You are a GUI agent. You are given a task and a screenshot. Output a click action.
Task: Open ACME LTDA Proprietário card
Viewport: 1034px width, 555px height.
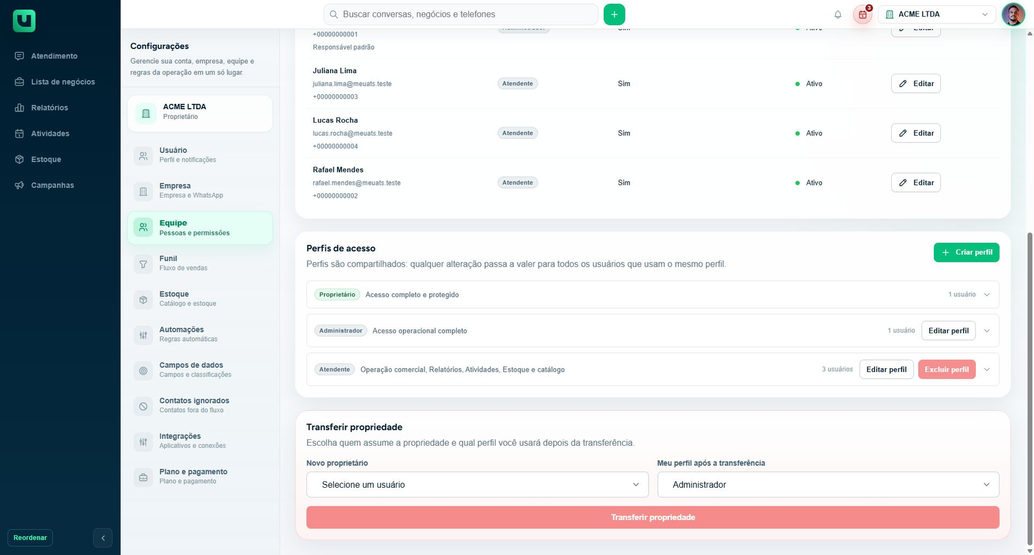tap(200, 113)
